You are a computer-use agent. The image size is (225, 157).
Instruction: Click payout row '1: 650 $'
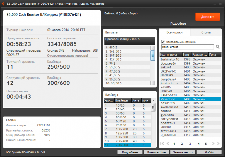[x=127, y=48]
